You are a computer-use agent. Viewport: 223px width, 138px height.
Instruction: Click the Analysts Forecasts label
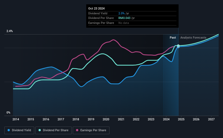click(193, 37)
